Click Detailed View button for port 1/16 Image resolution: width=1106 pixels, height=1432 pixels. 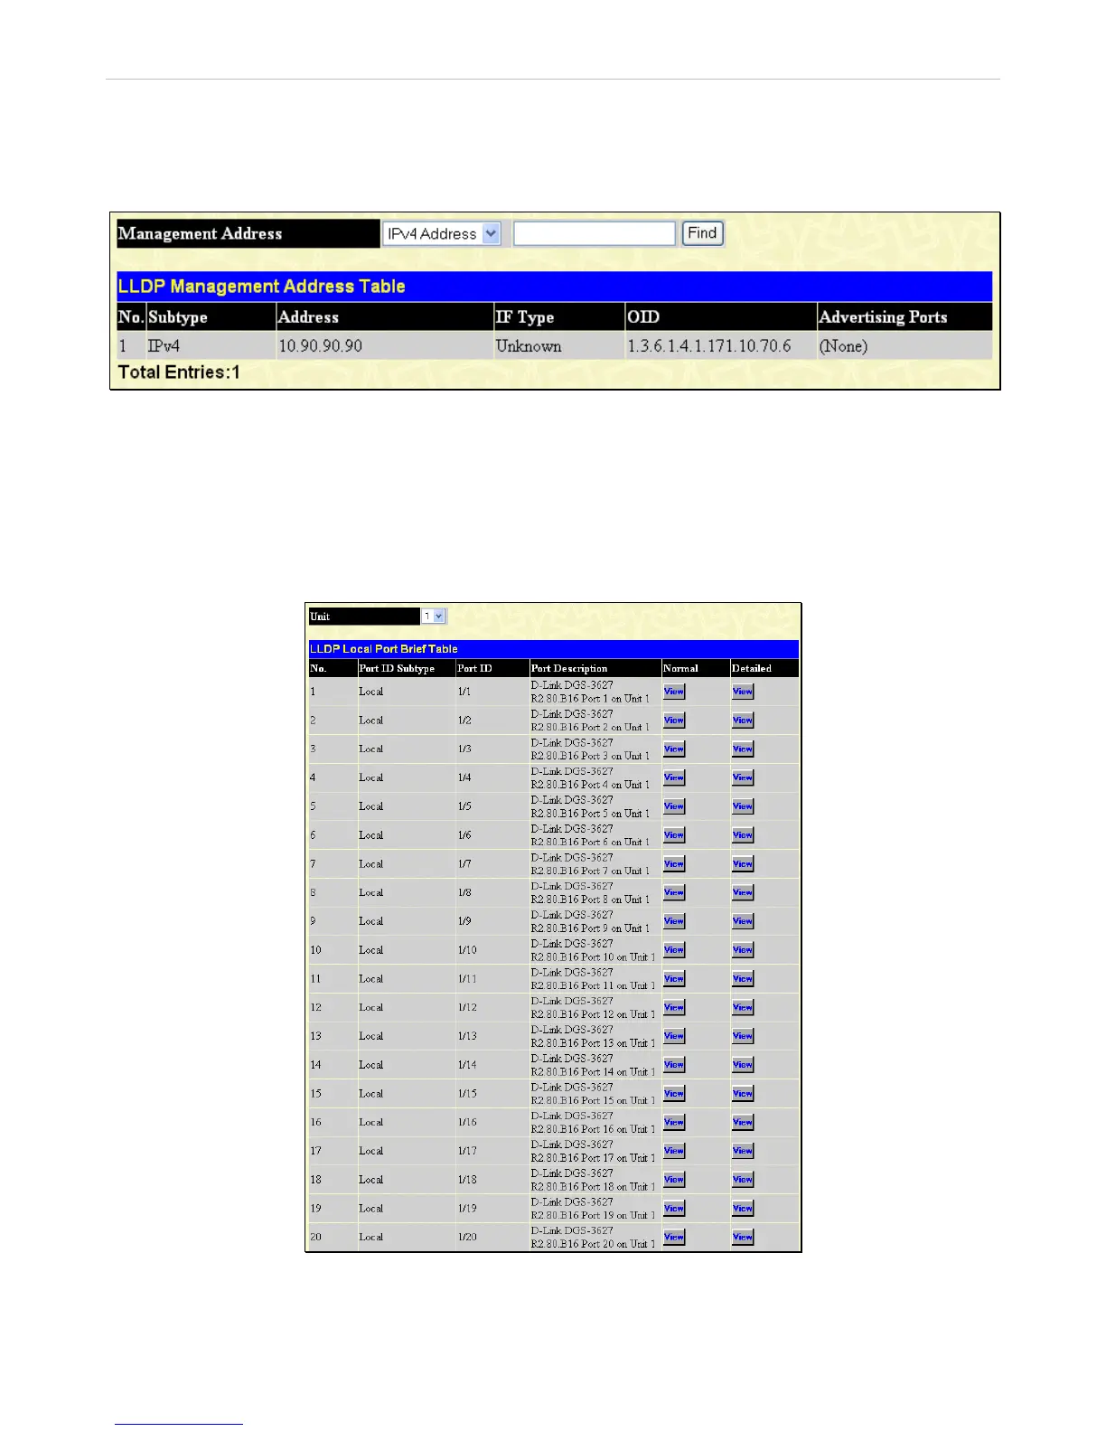pos(743,1122)
